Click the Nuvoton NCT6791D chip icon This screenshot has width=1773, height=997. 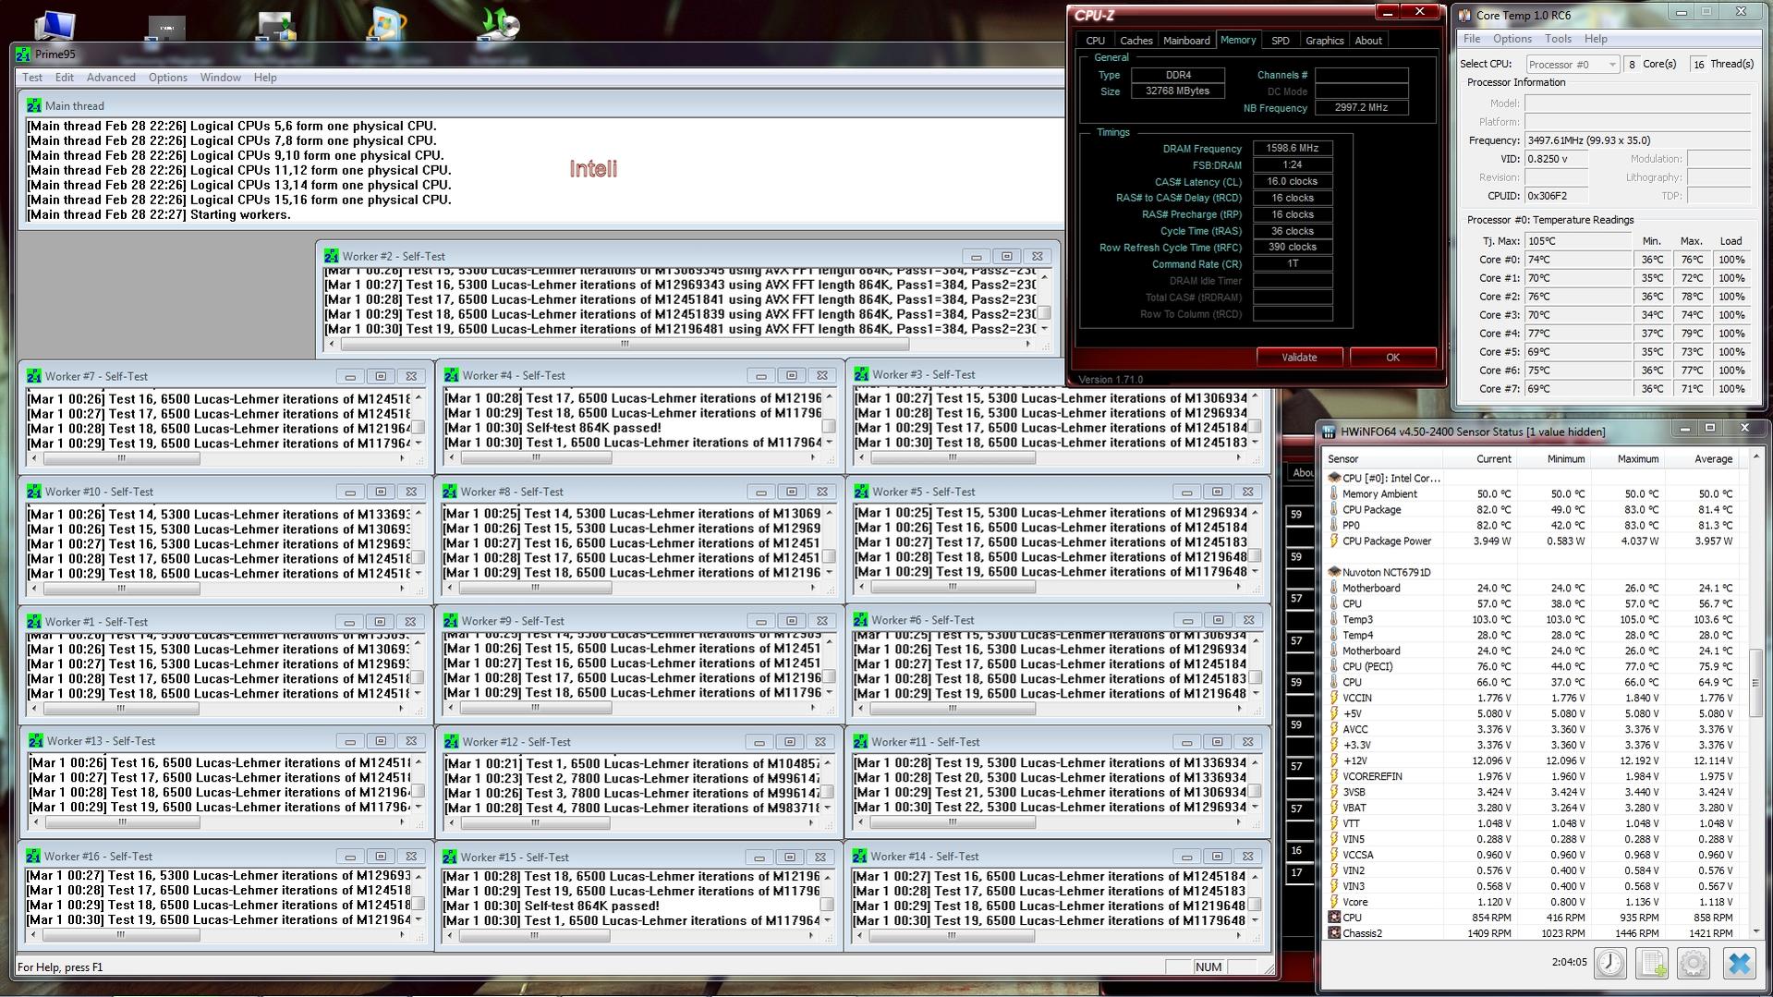[x=1333, y=572]
